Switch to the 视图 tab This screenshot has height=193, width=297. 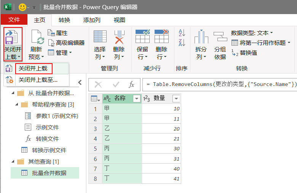coord(119,20)
